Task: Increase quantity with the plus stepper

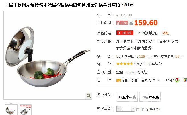Action: pos(133,109)
